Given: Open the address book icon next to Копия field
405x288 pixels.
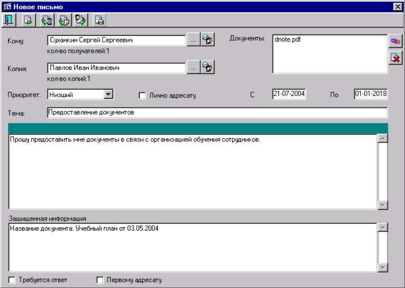Looking at the screenshot, I should point(207,67).
